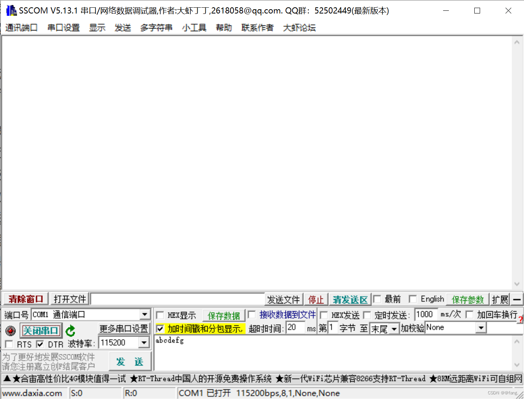Toggle the HEX发送 checkbox
The width and height of the screenshot is (524, 399).
(324, 315)
